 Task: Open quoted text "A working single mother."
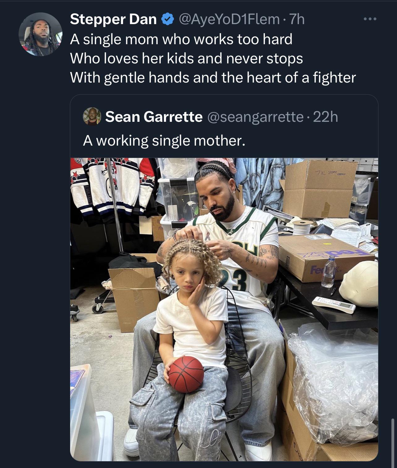(x=164, y=141)
